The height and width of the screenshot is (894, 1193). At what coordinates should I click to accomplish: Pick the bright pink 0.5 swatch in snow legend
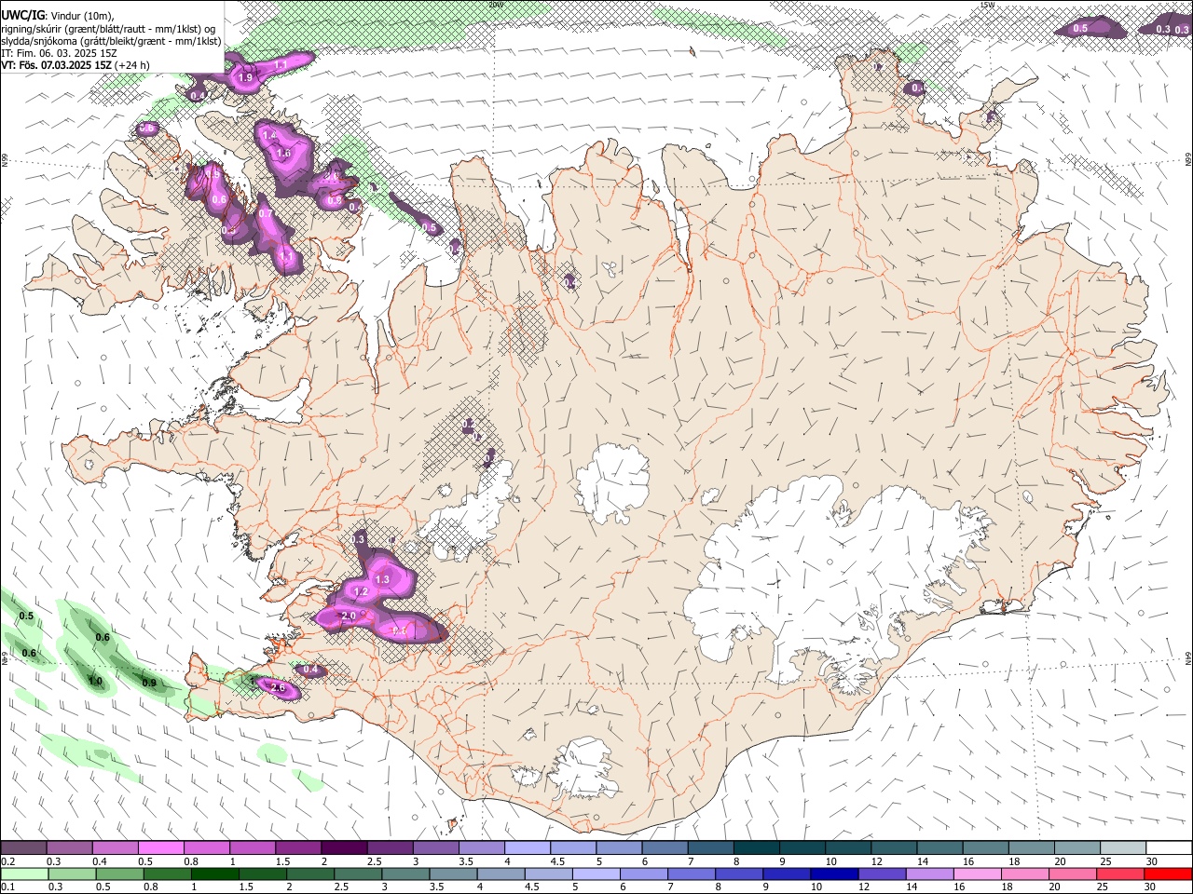160,848
